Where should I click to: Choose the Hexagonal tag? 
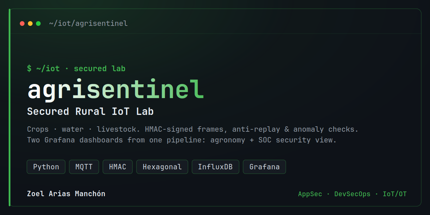[162, 167]
